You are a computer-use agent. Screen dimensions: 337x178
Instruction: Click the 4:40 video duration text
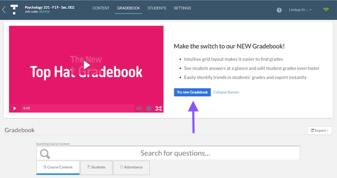click(x=26, y=108)
